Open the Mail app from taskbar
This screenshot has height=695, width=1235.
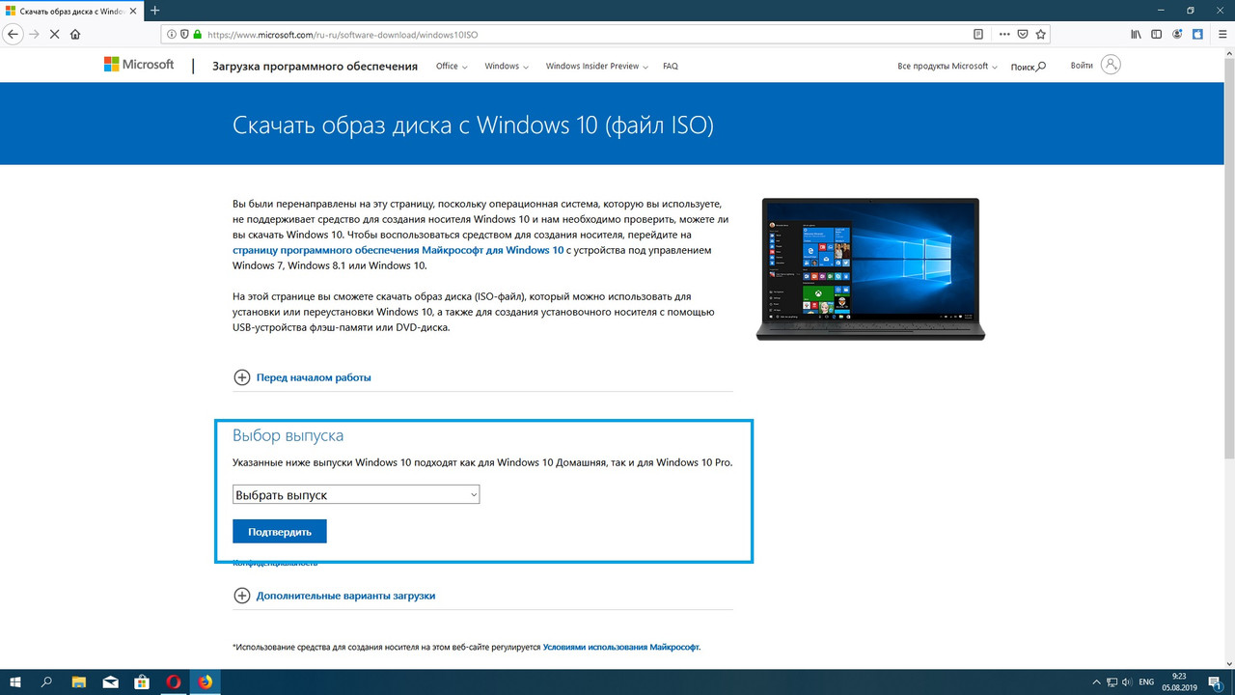(111, 681)
